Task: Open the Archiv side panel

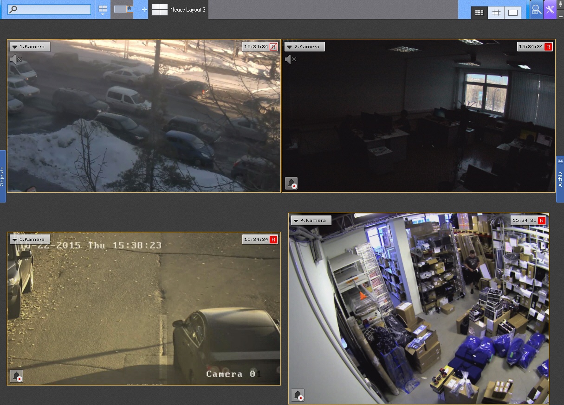Action: point(560,179)
